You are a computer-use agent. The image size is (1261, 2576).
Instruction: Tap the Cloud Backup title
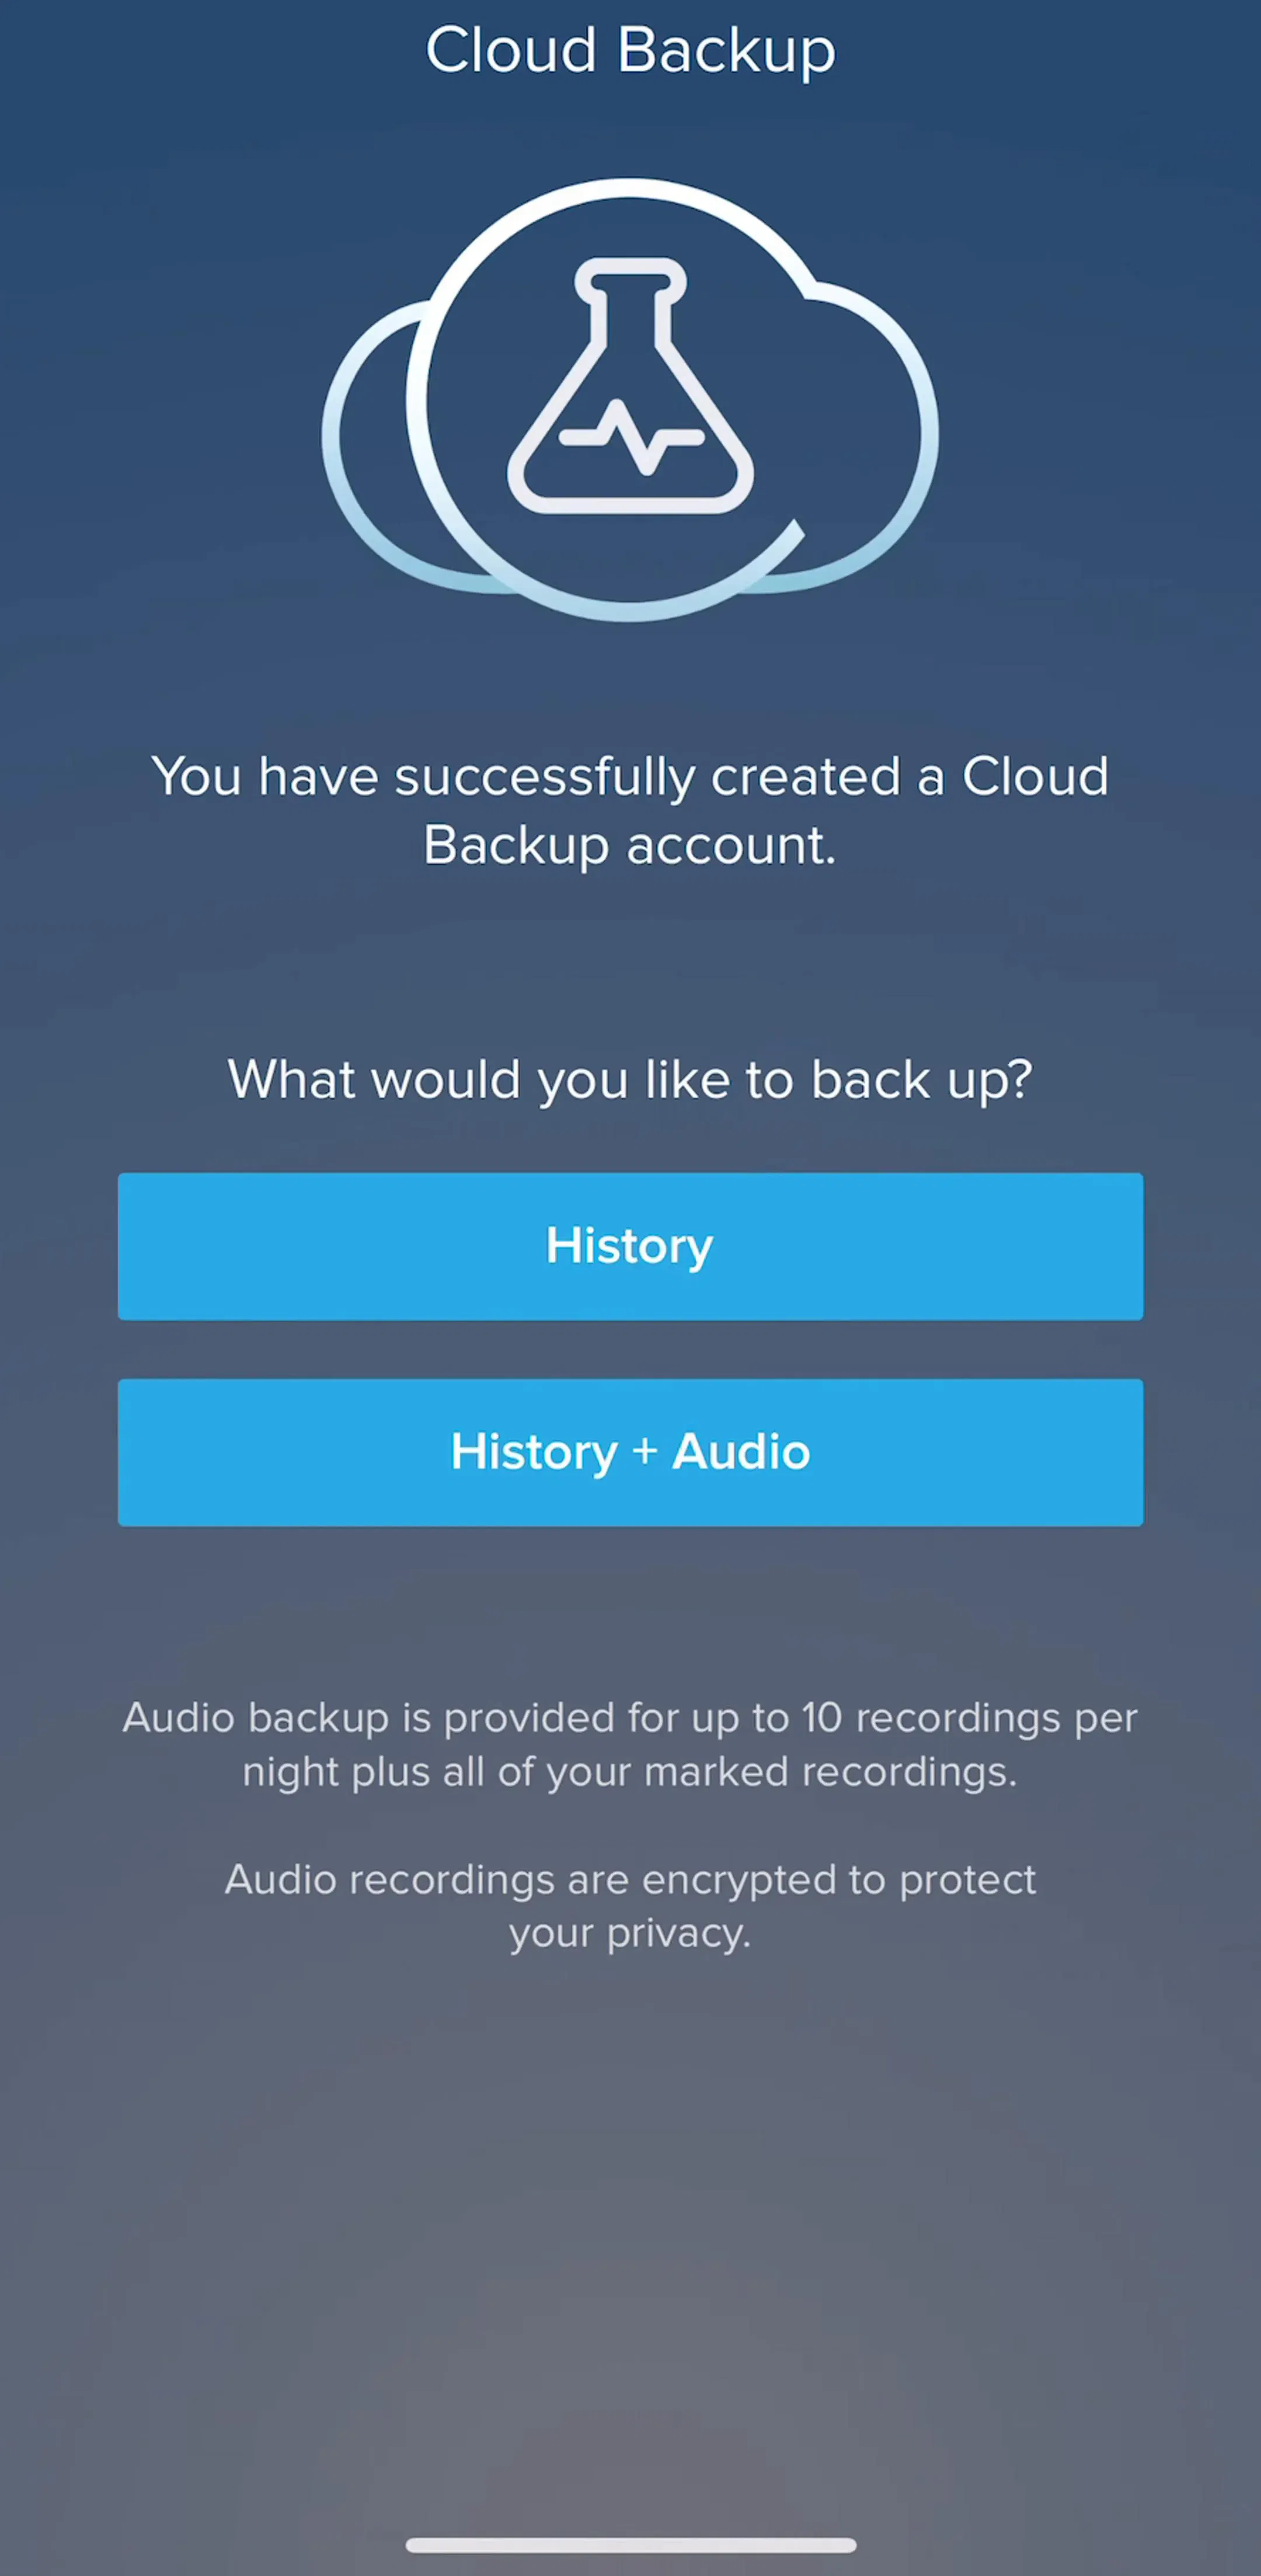[630, 50]
